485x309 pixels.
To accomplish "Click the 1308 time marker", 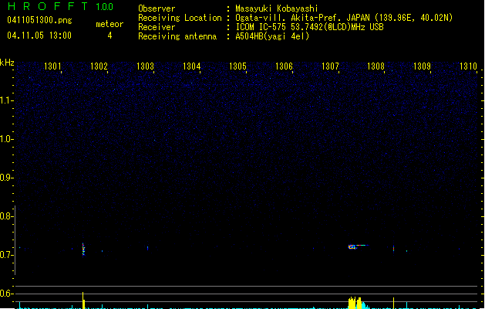I will pyautogui.click(x=376, y=66).
